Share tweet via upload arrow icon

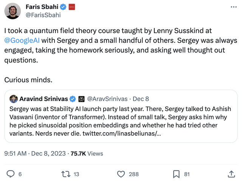231,174
